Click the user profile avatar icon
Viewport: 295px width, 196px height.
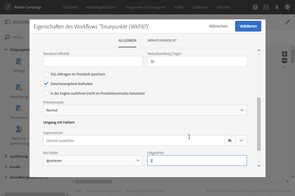(287, 7)
